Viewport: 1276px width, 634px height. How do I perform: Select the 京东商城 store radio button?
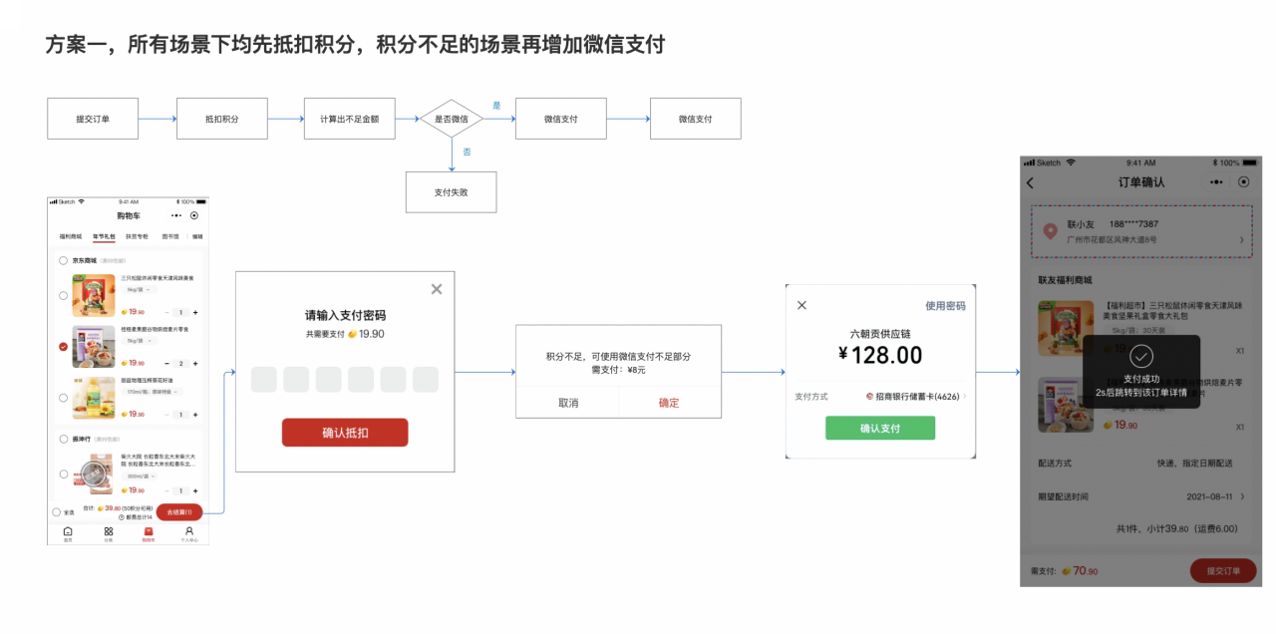[63, 260]
